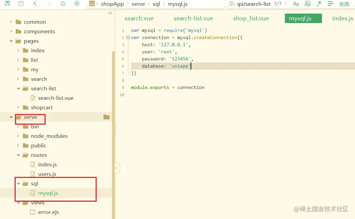The width and height of the screenshot is (355, 219).
Task: Click the save file icon
Action: click(21, 3)
